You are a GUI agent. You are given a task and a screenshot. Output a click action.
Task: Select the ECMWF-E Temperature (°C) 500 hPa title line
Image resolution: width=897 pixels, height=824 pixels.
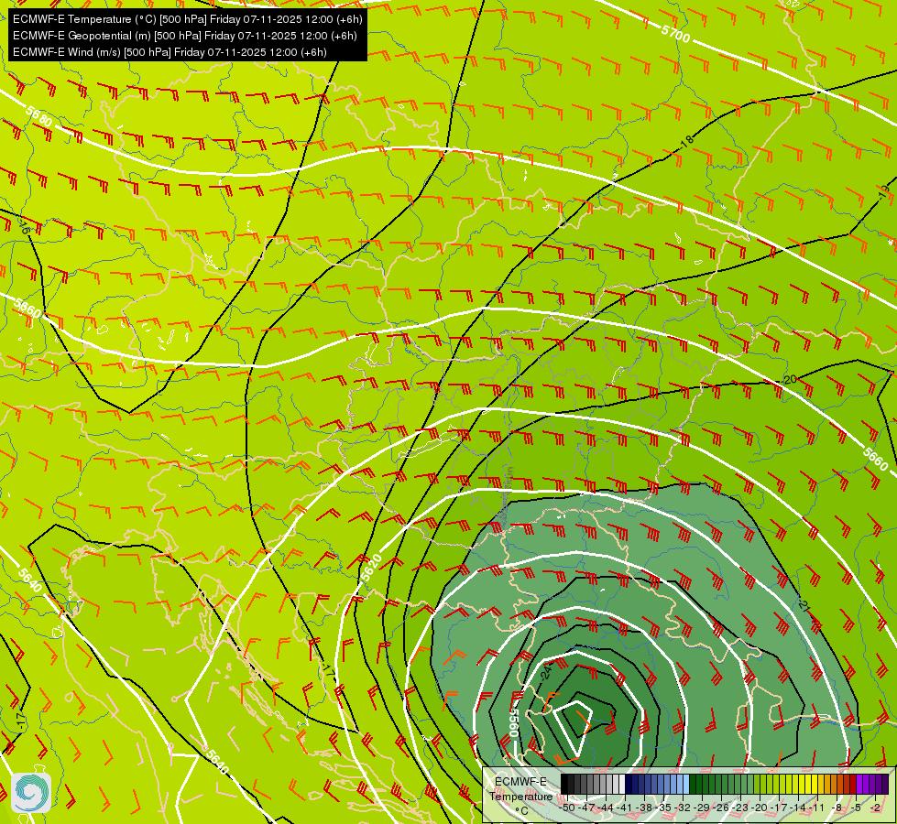188,19
